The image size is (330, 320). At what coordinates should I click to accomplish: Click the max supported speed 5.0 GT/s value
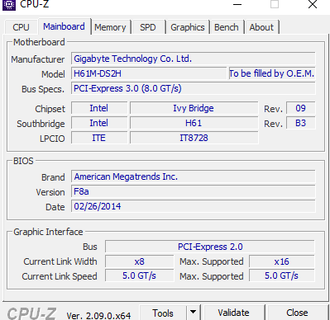[282, 275]
